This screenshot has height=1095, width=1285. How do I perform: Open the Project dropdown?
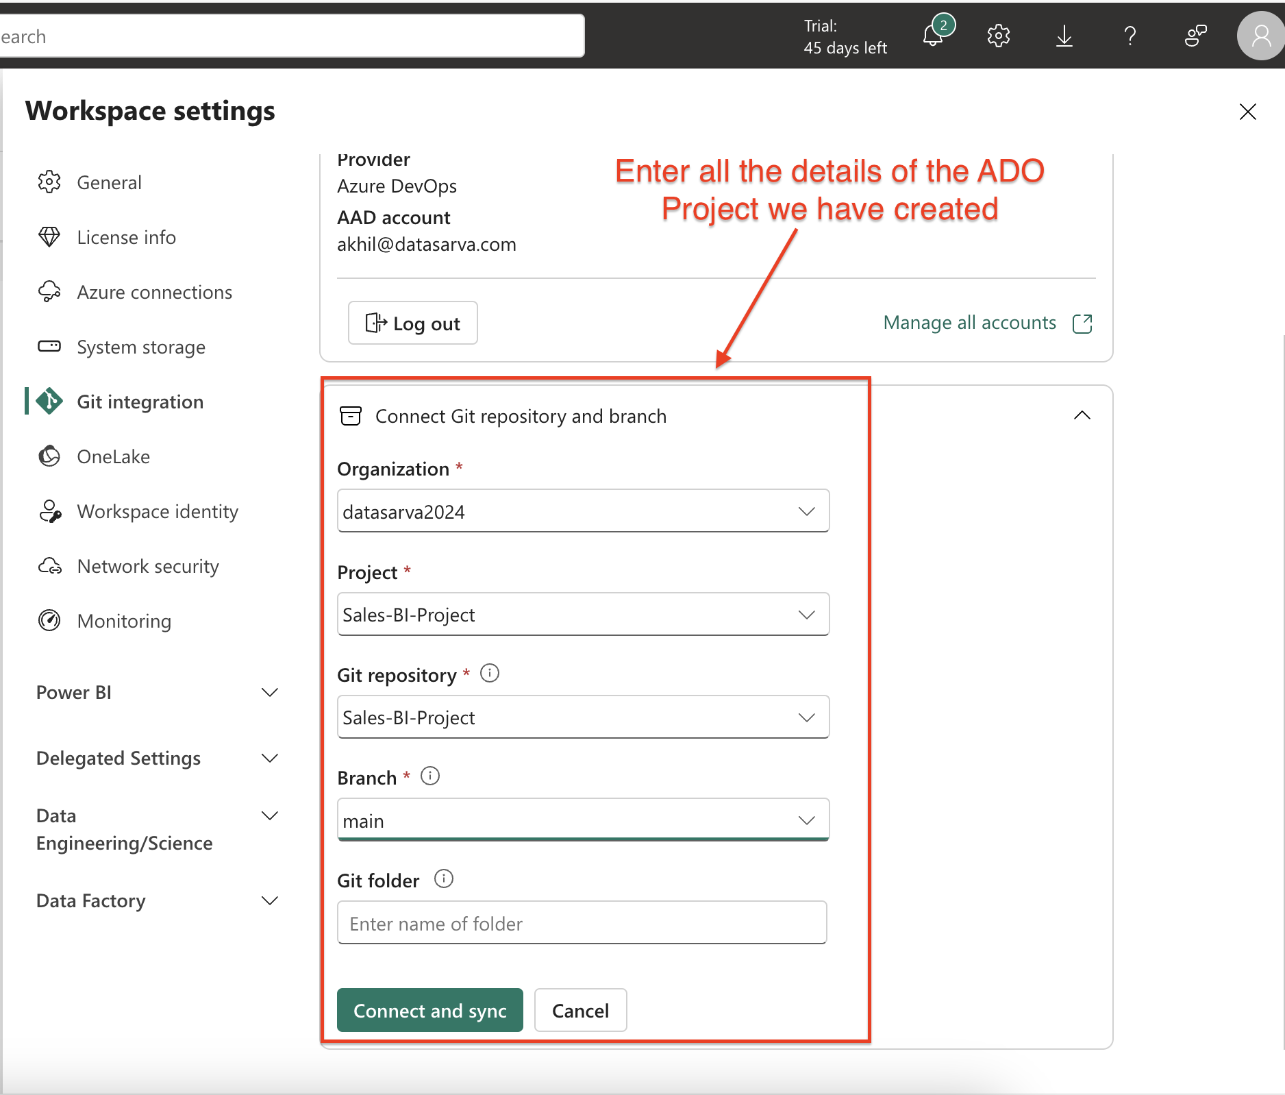[583, 614]
